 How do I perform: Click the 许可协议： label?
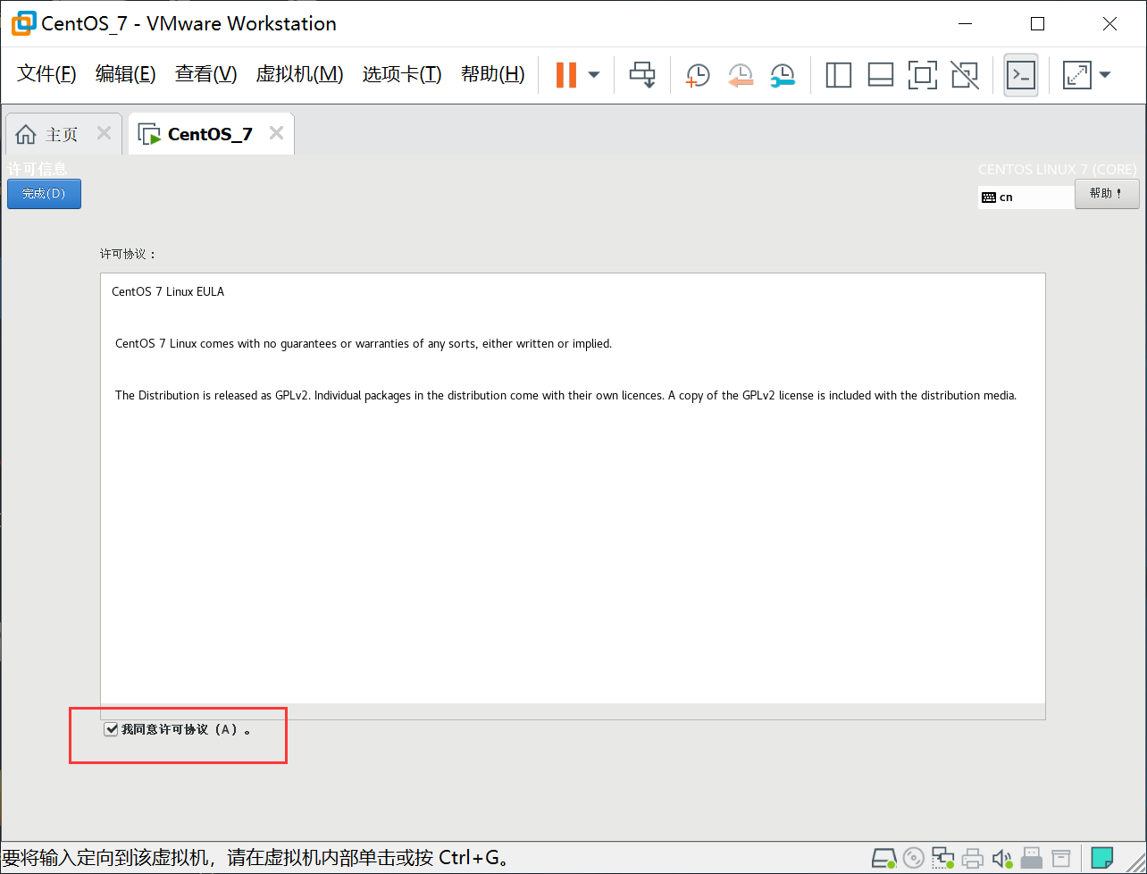click(x=128, y=254)
